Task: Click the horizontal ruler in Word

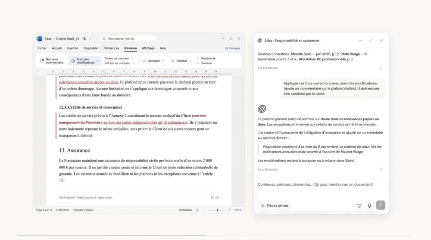Action: coord(139,72)
